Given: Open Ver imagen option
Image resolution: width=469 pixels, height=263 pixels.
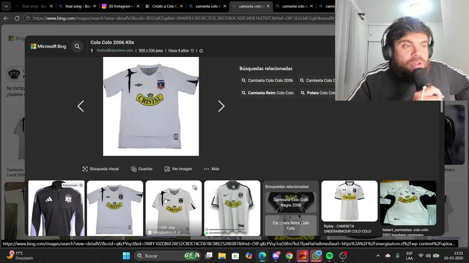Looking at the screenshot, I should pos(178,169).
